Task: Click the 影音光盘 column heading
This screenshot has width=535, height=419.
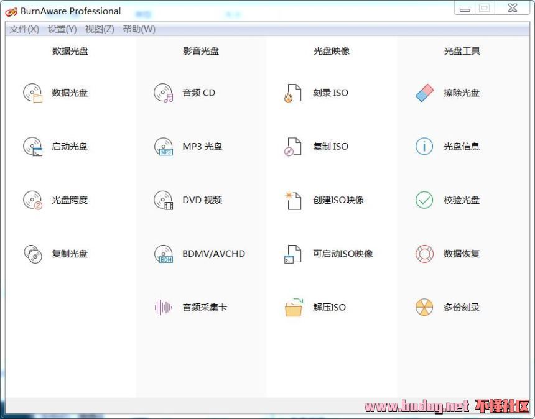Action: tap(201, 51)
